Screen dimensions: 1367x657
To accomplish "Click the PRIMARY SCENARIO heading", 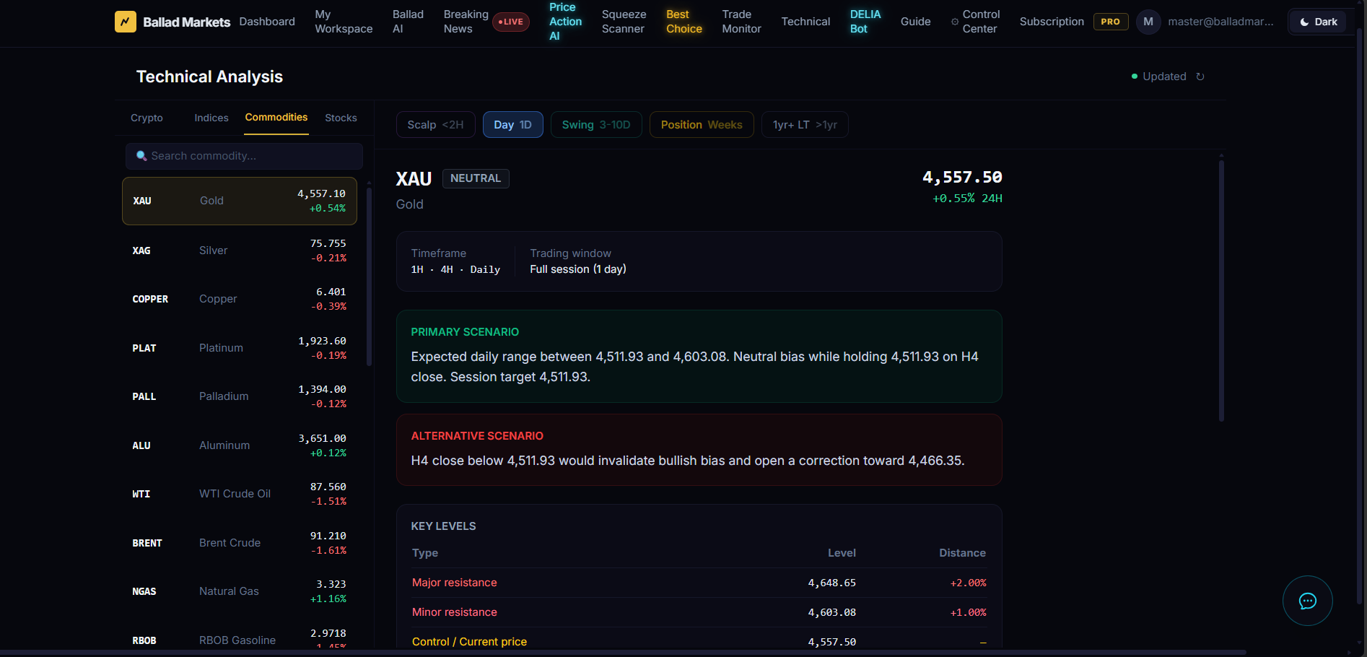I will (x=465, y=332).
